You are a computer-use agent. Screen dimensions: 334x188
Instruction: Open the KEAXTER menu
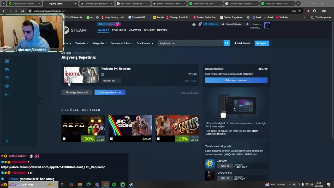[135, 30]
